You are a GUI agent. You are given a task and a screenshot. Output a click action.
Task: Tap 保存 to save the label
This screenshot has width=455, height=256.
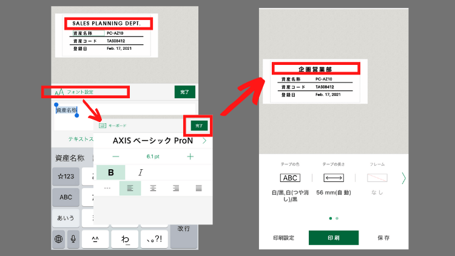(383, 238)
